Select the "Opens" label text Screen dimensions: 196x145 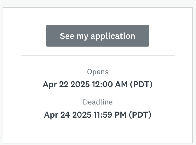tap(98, 72)
